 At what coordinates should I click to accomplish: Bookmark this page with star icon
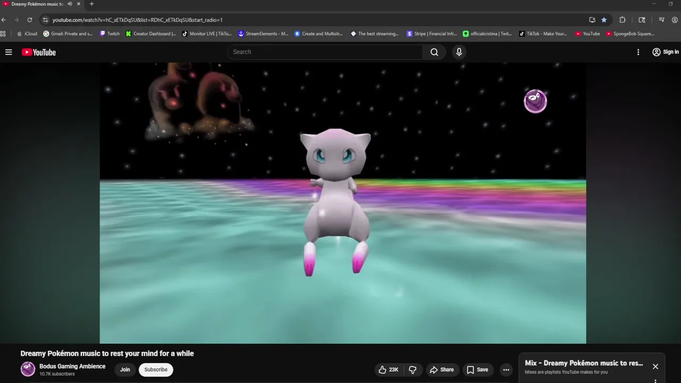(x=604, y=20)
